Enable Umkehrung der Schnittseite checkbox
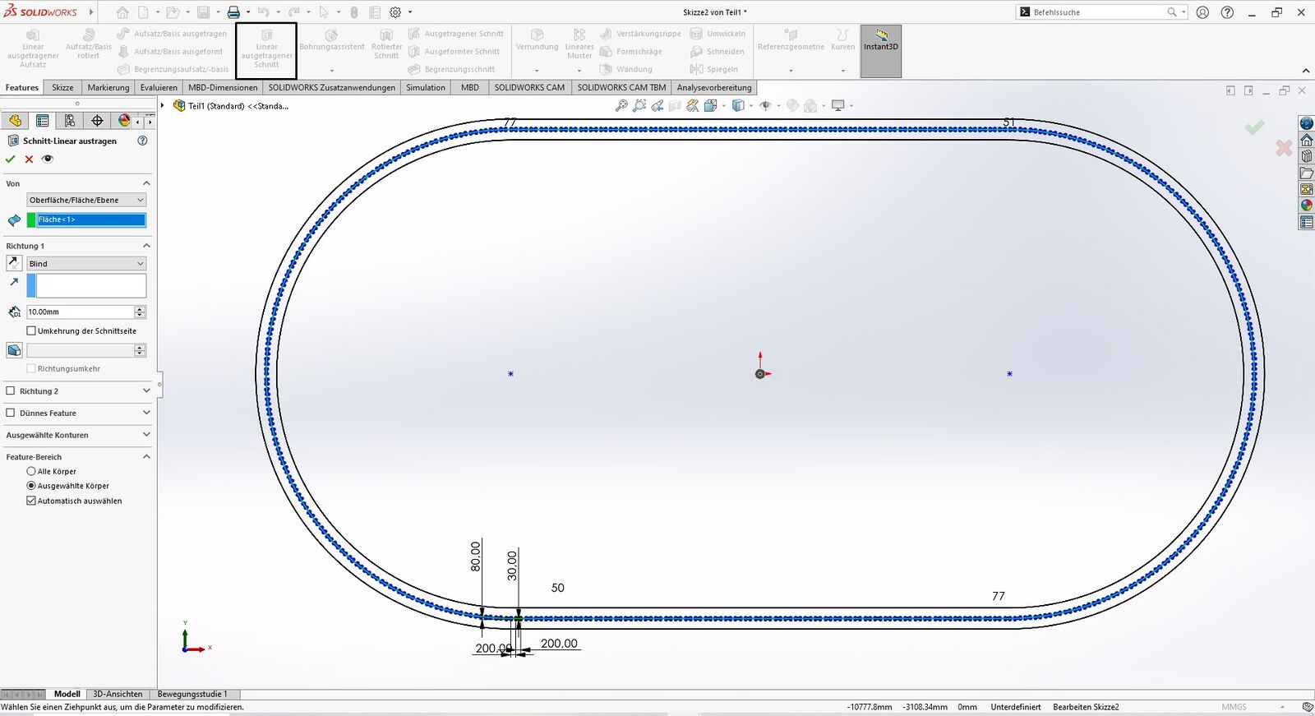The width and height of the screenshot is (1315, 716). [x=31, y=330]
